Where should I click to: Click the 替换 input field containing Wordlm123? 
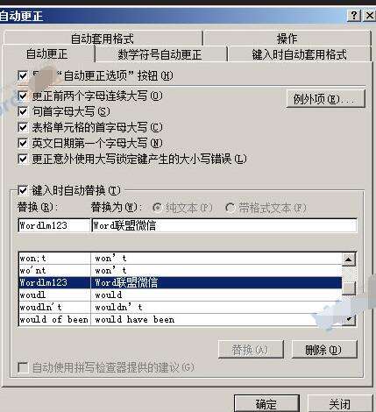54,225
